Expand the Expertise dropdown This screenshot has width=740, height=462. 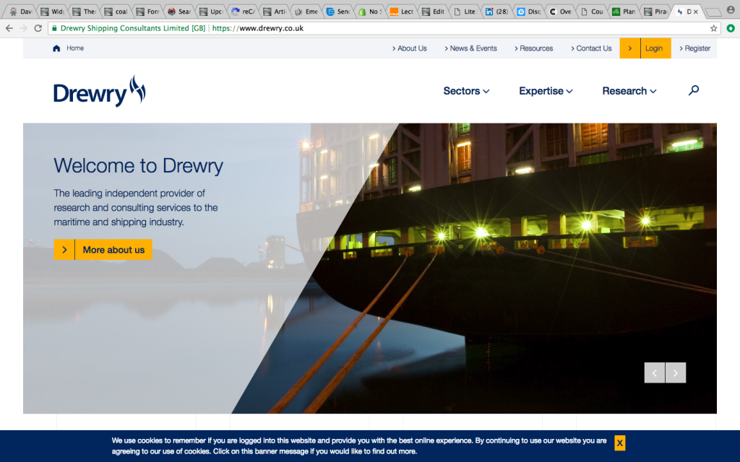[x=545, y=91]
